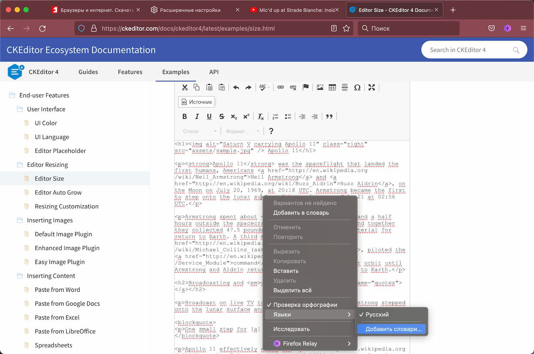Viewport: 534px width, 354px height.
Task: Toggle bold formatting
Action: point(184,117)
